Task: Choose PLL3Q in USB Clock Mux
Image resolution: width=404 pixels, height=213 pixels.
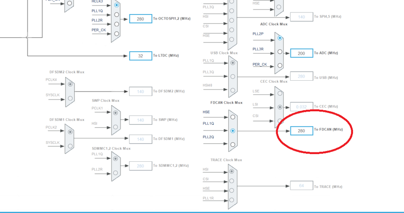Action: tap(233, 77)
